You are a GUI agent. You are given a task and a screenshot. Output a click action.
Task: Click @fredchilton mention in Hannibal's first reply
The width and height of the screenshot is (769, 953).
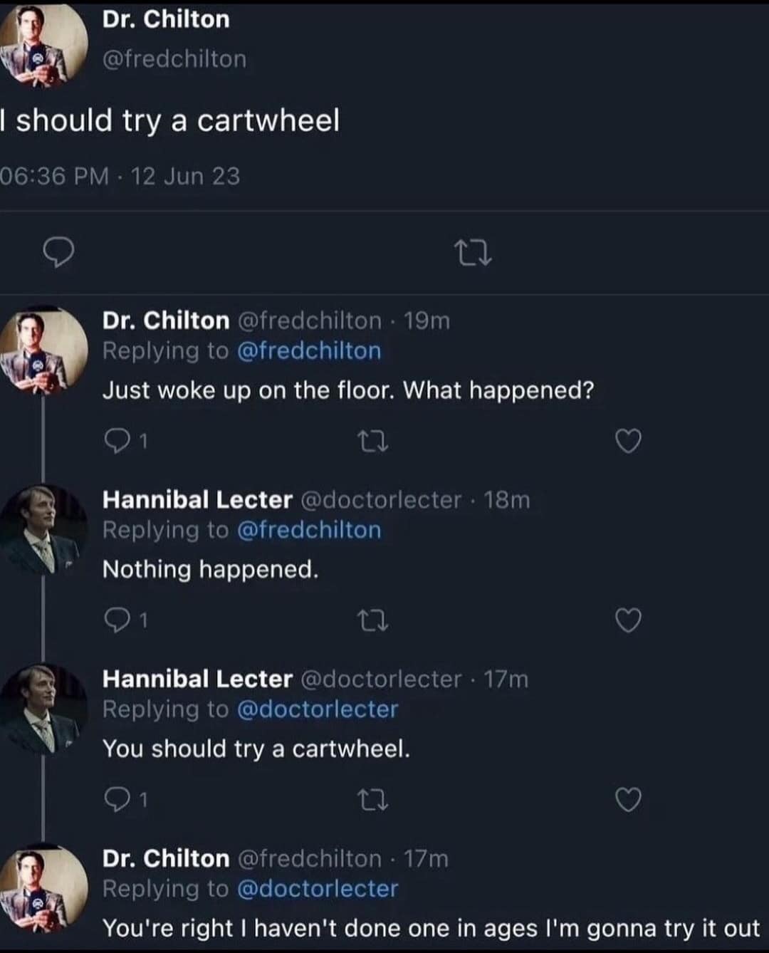click(308, 531)
